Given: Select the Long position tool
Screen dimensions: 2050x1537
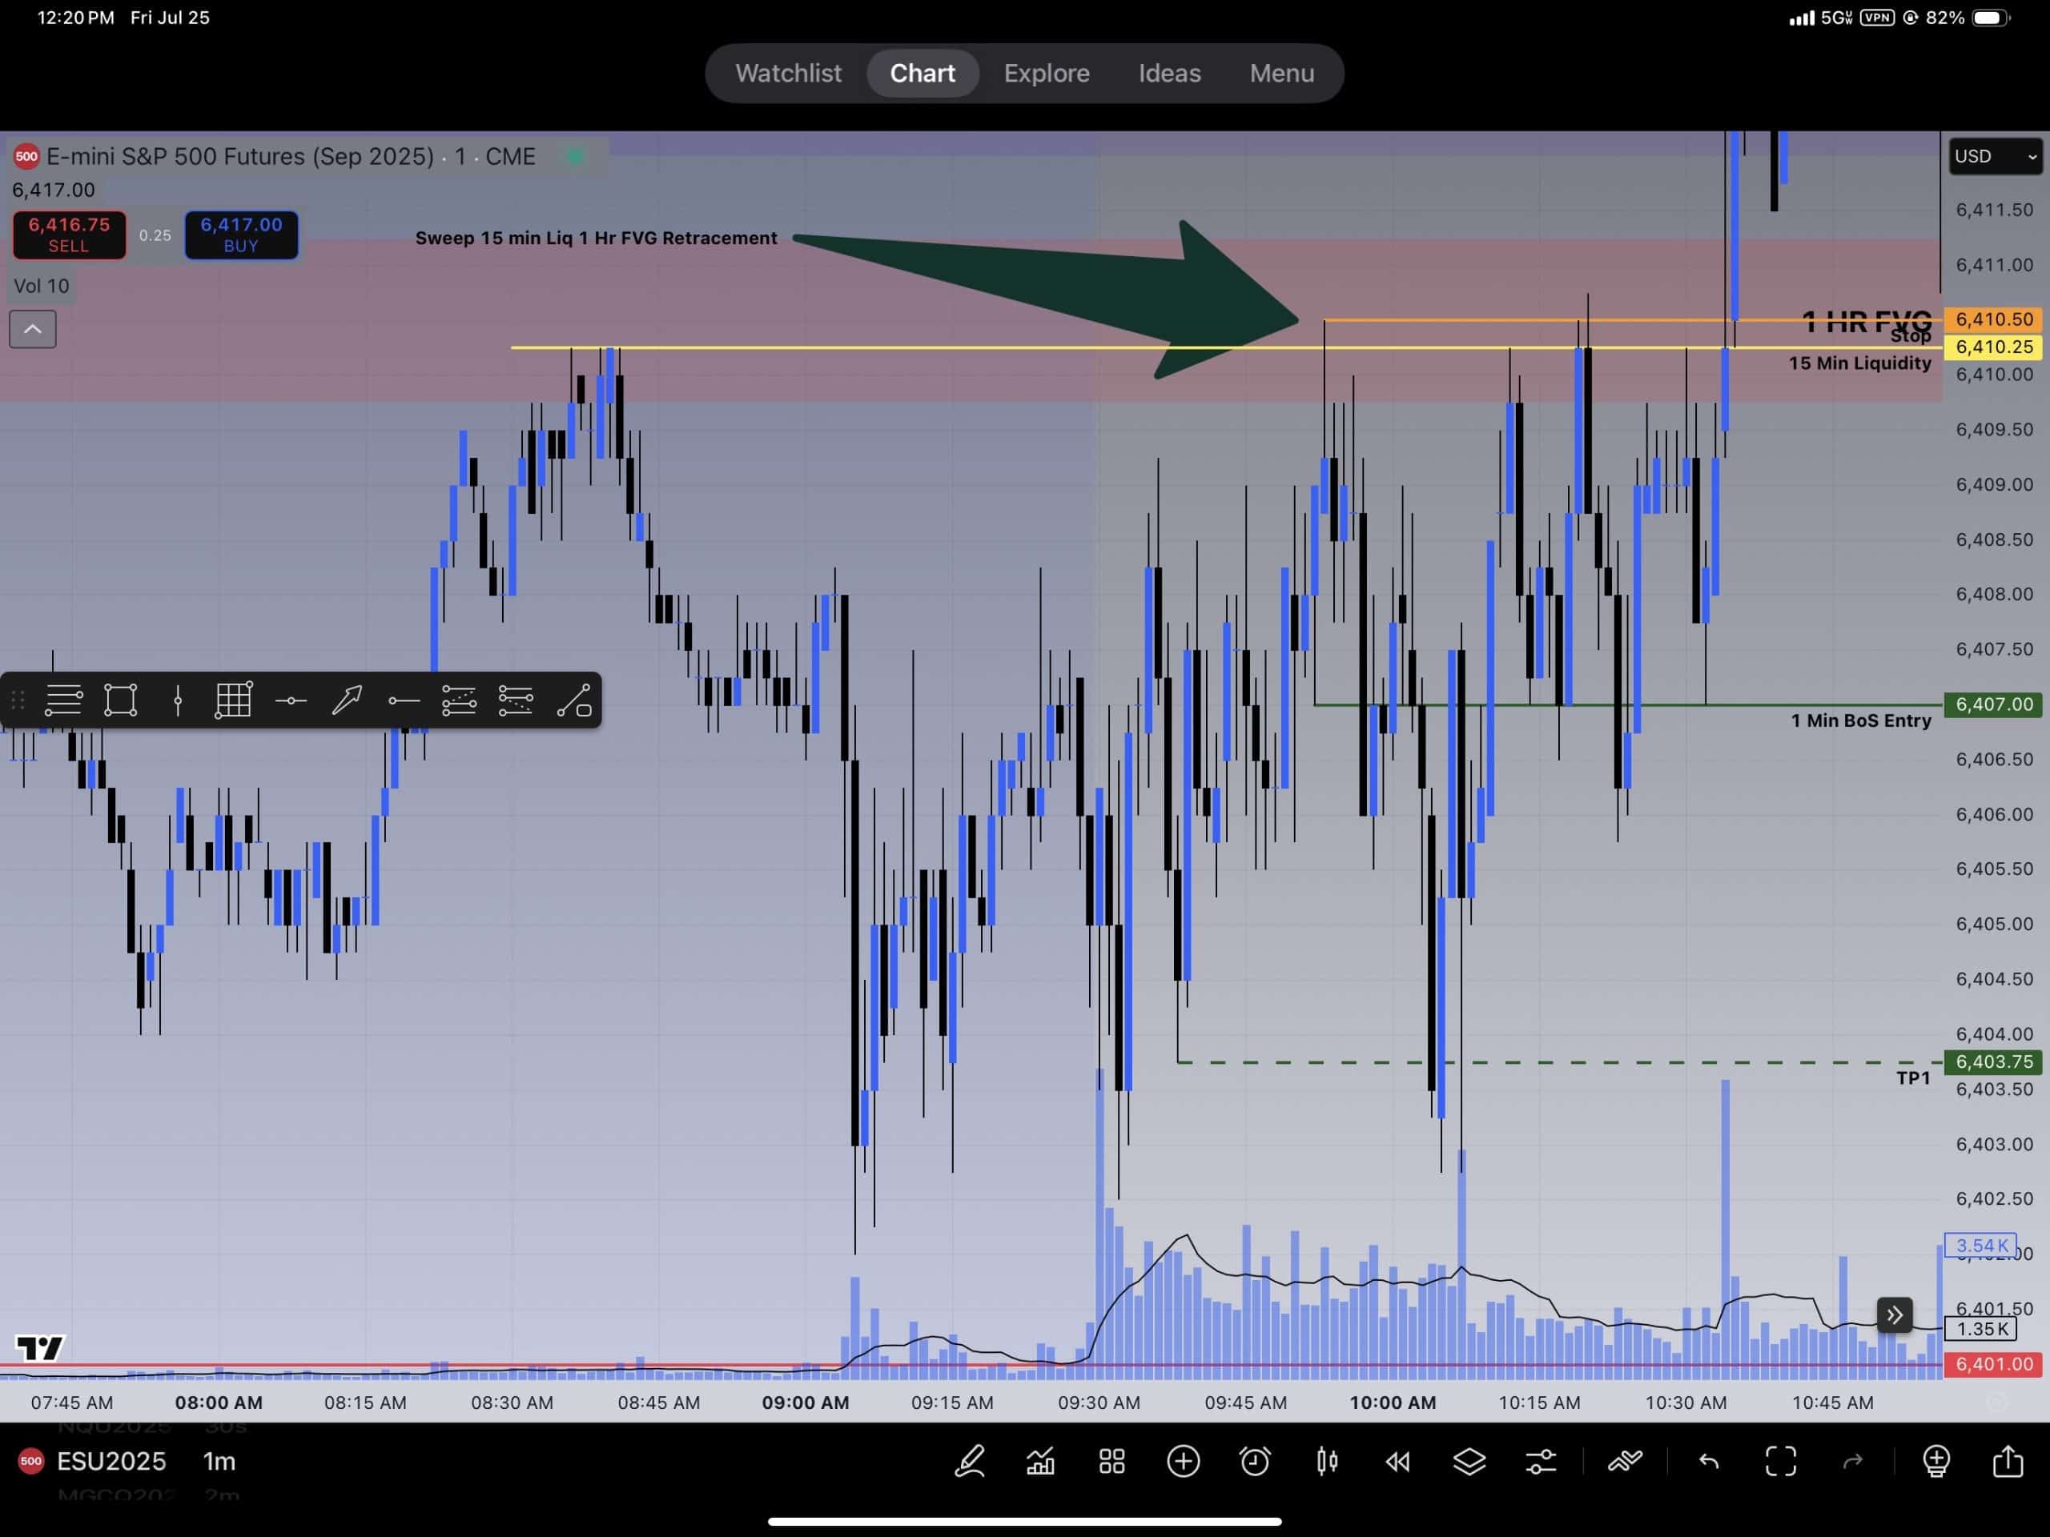Looking at the screenshot, I should point(459,700).
